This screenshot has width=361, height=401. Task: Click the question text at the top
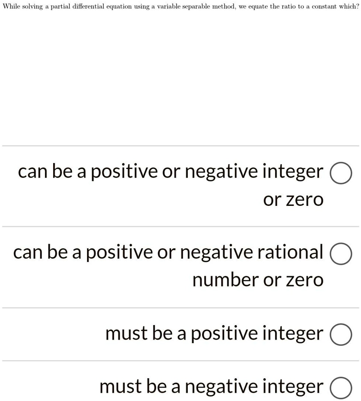180,6
